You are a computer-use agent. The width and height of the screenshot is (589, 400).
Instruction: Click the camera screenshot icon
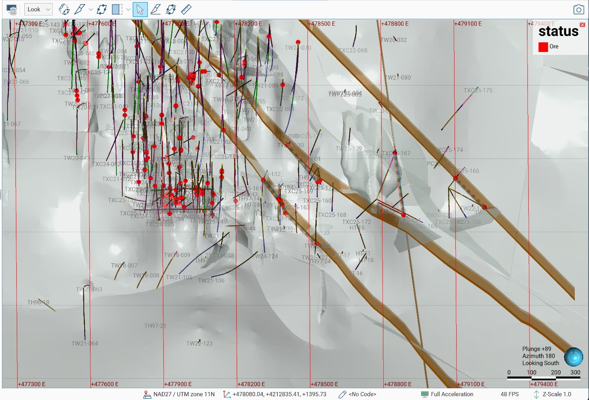tap(579, 10)
